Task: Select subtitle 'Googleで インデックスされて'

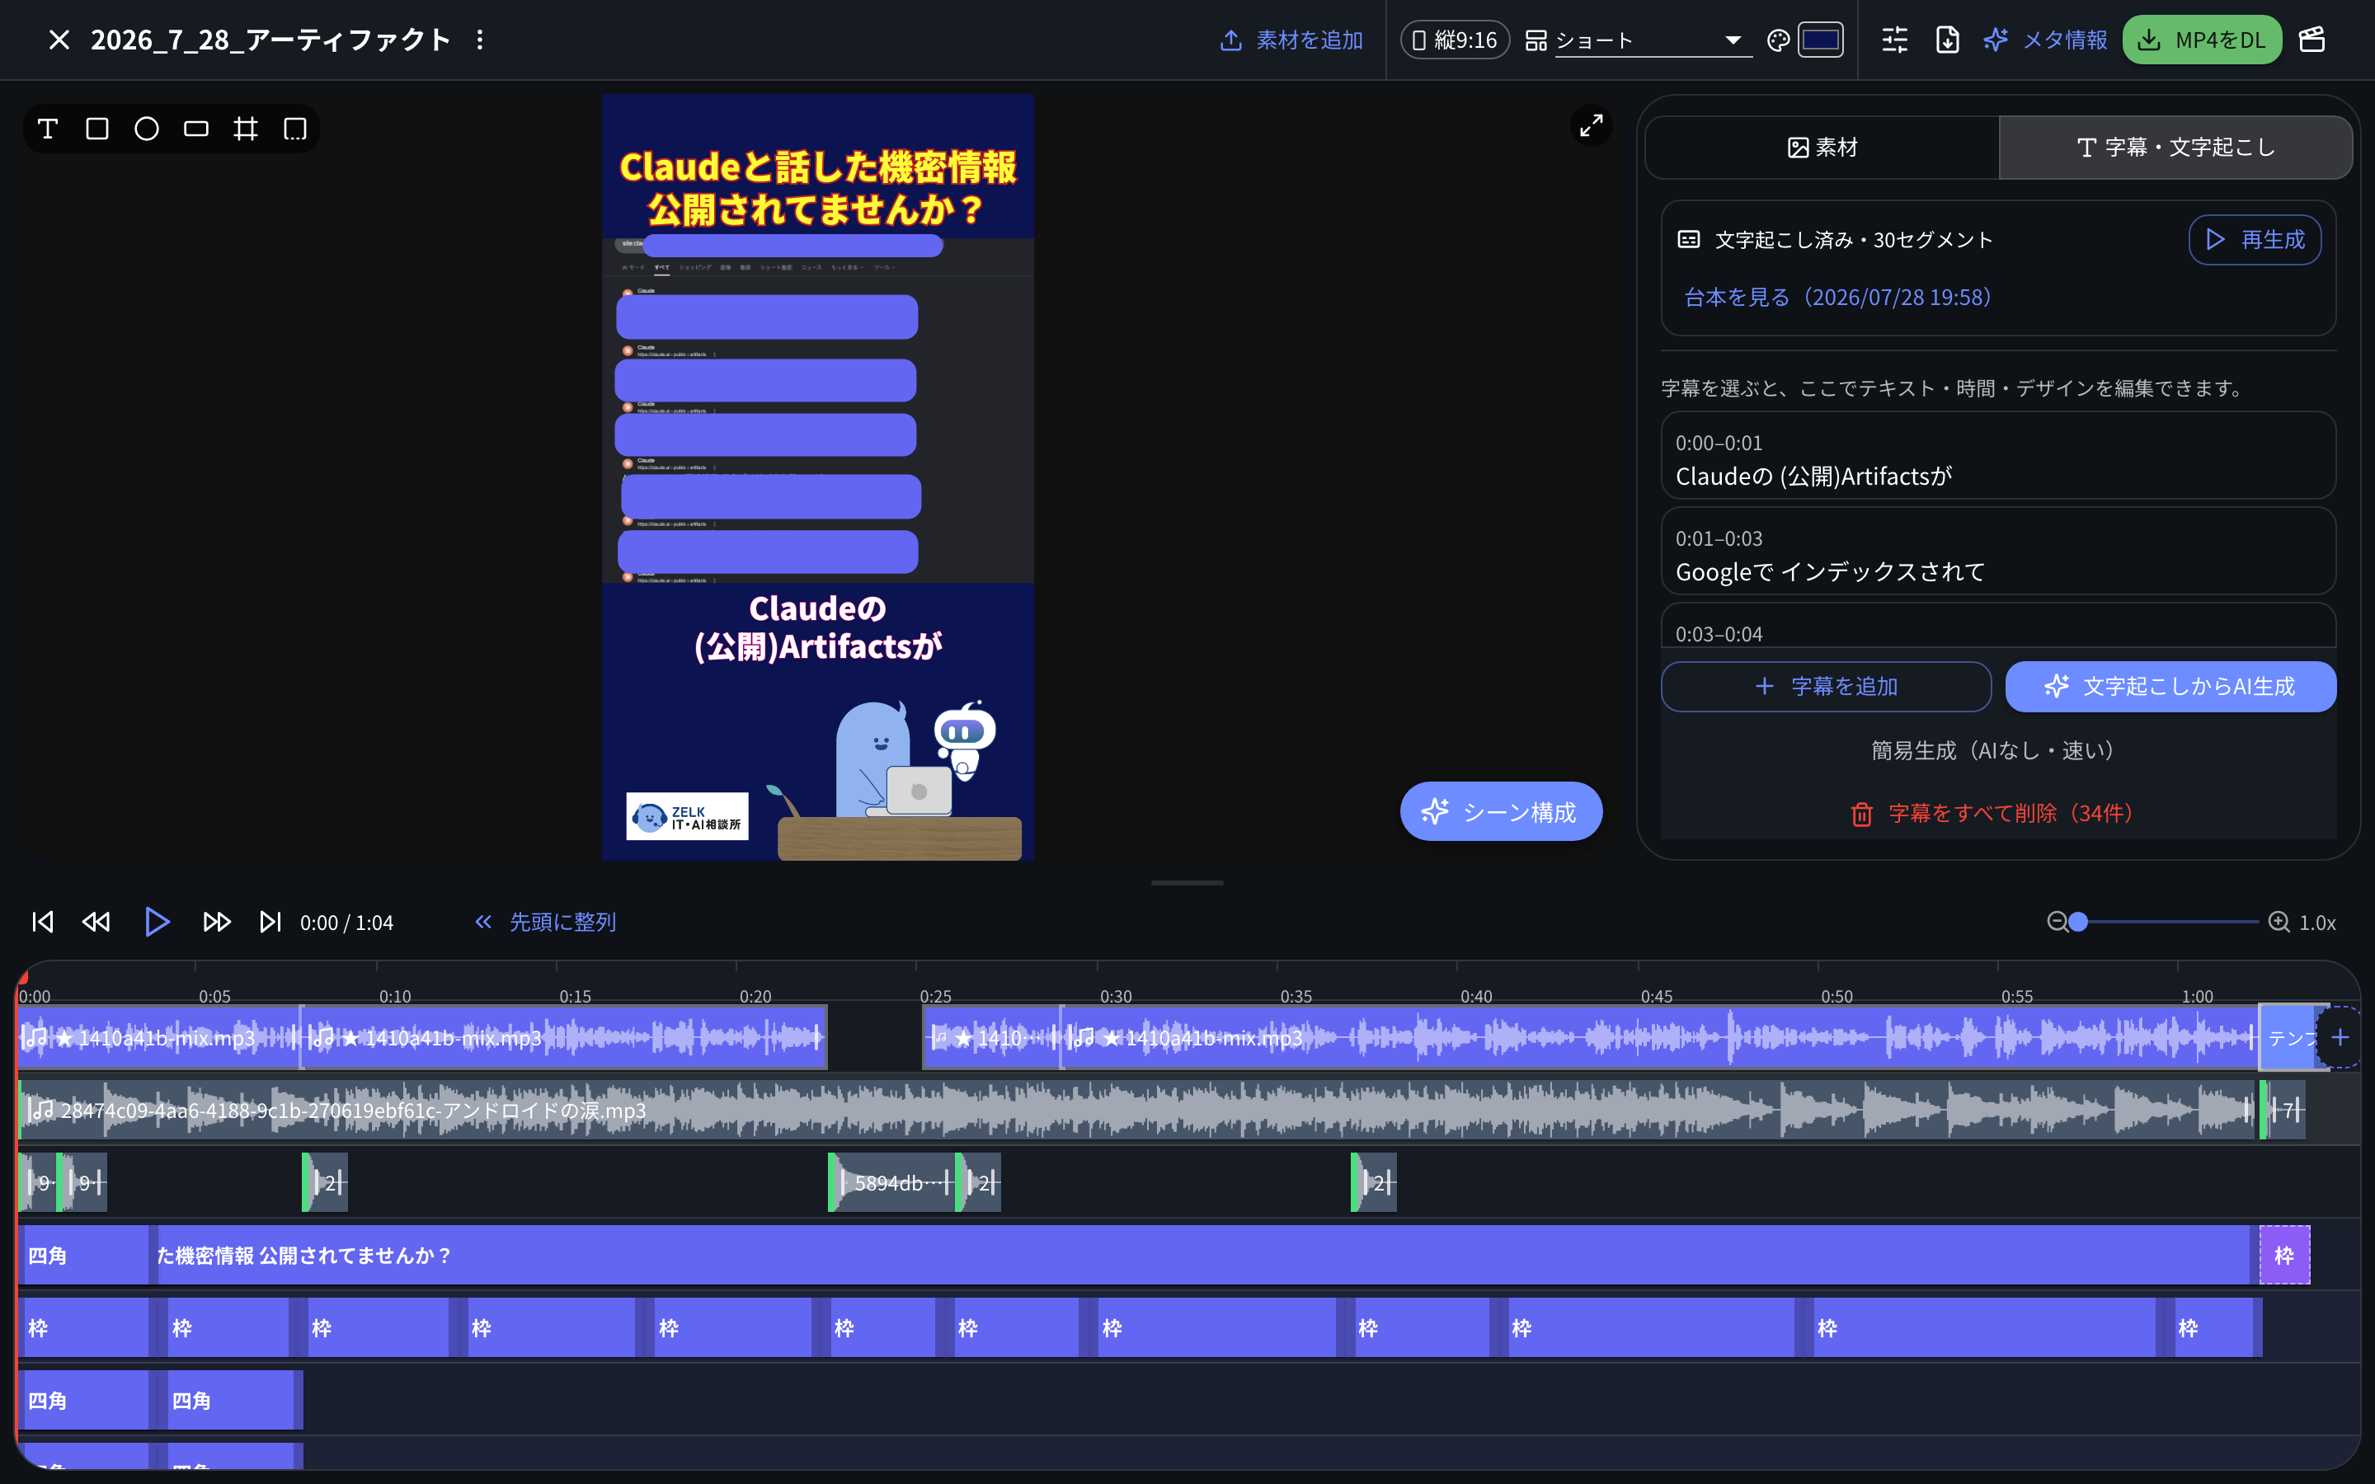Action: point(1997,552)
